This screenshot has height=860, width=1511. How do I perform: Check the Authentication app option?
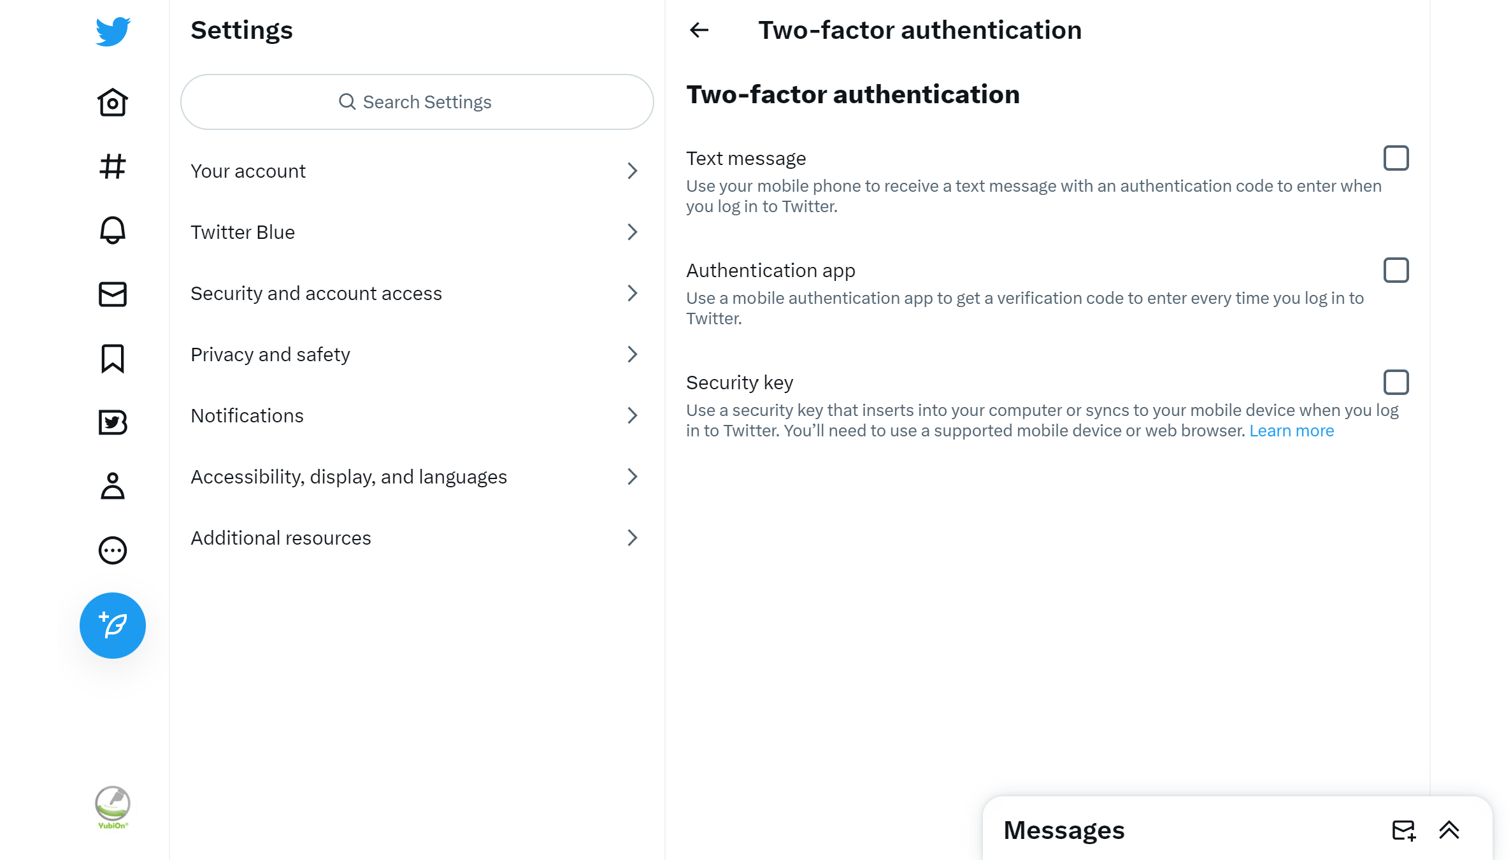(1396, 270)
